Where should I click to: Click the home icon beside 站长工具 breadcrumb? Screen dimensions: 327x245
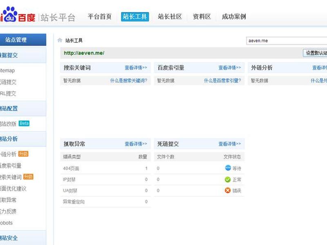click(x=60, y=40)
